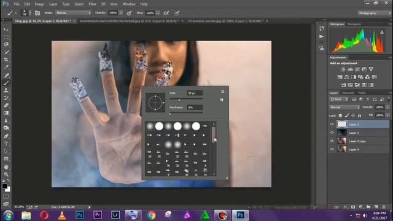
Task: Click the brush Hardness slider
Action: point(186,113)
